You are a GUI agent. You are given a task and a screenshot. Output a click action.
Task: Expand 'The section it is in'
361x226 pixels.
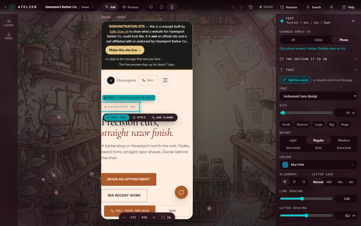point(318,59)
